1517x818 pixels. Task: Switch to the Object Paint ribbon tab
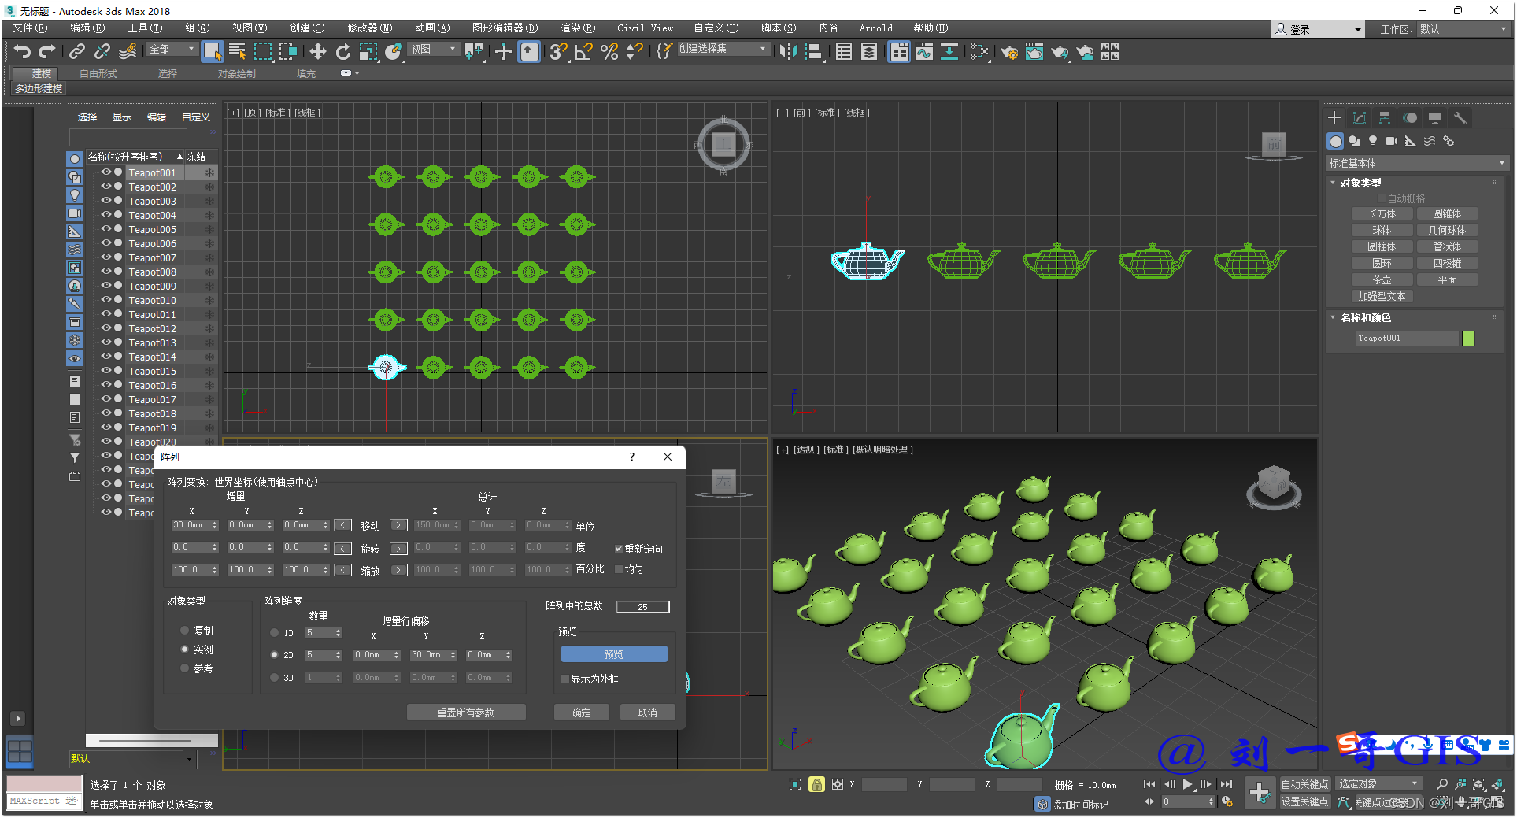click(x=237, y=74)
